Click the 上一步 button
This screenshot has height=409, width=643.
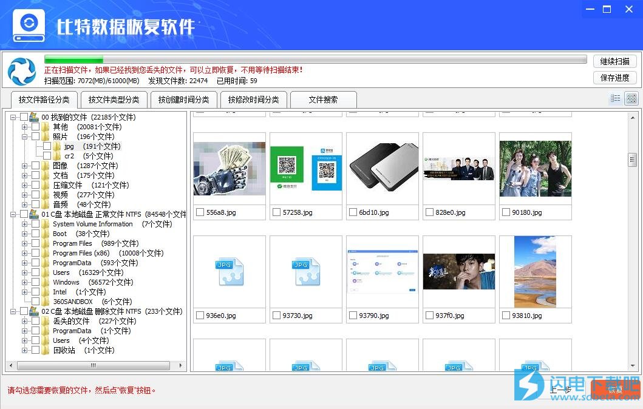click(560, 390)
